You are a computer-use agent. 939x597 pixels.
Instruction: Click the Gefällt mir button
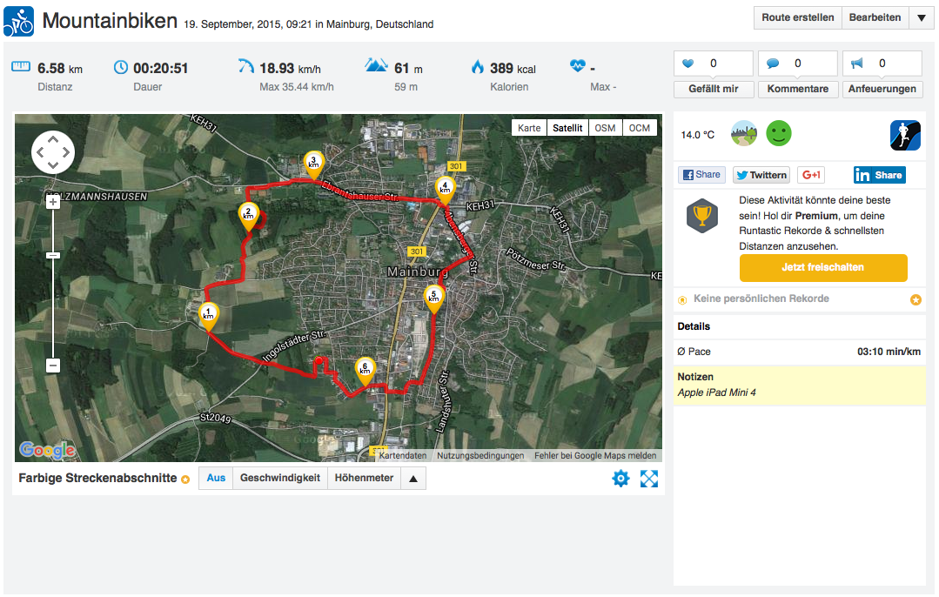coord(714,89)
